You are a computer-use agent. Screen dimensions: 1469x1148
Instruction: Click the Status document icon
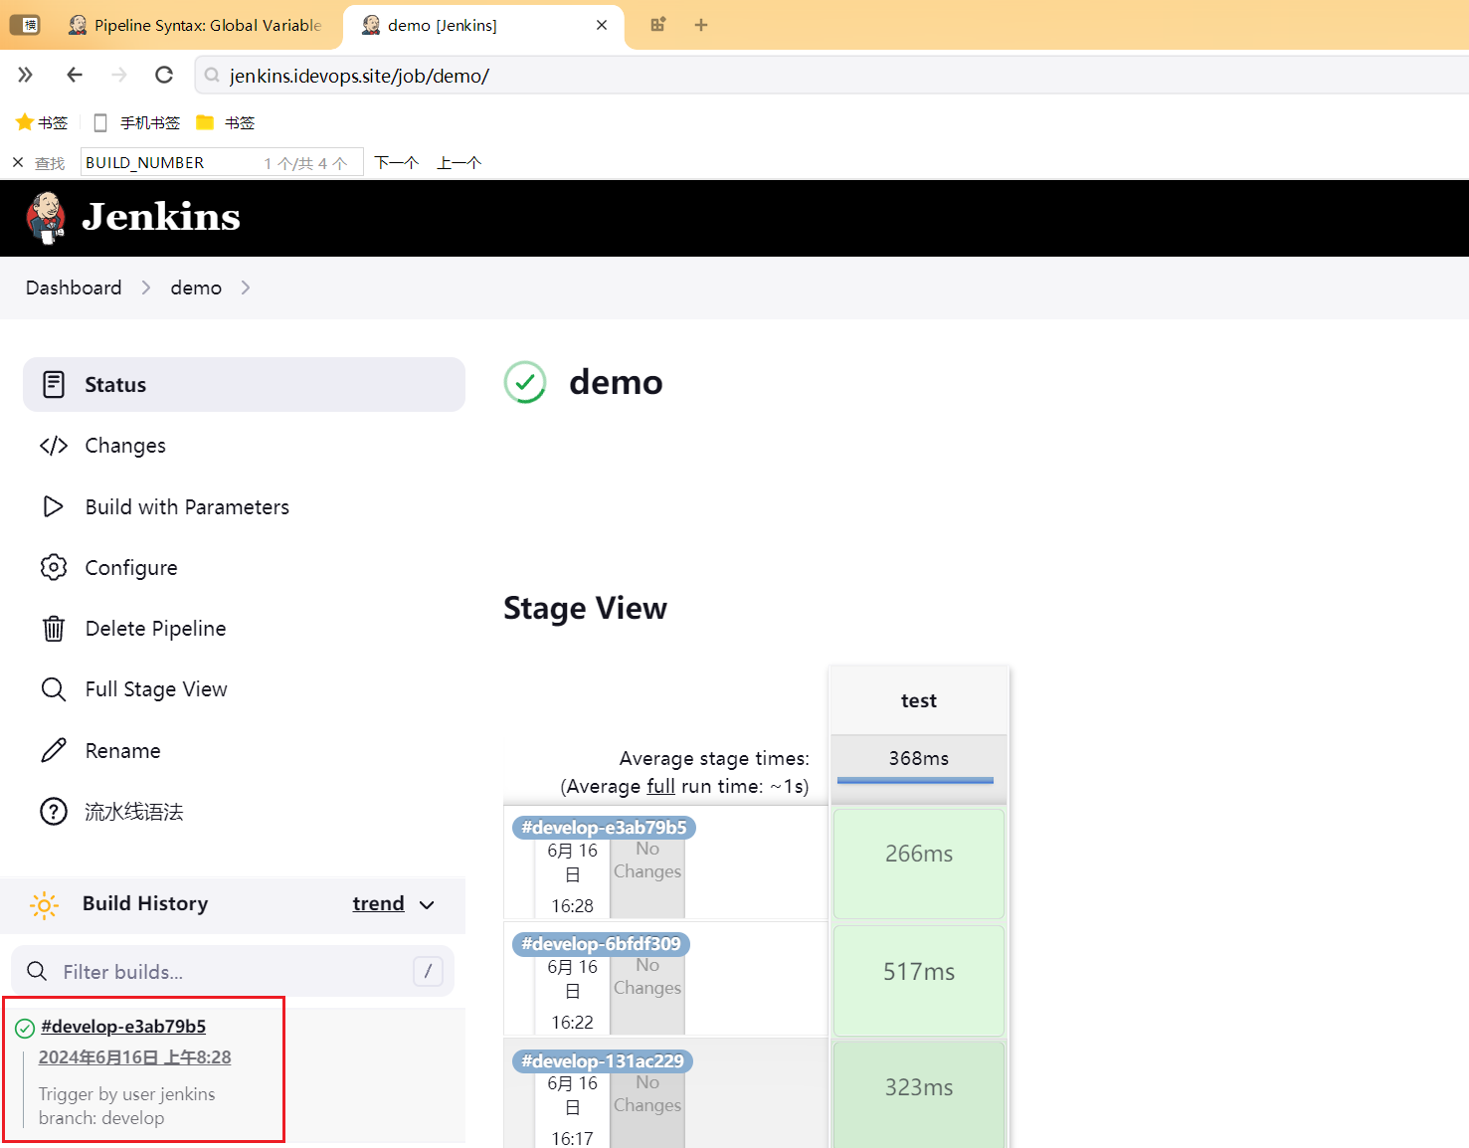[x=54, y=384]
